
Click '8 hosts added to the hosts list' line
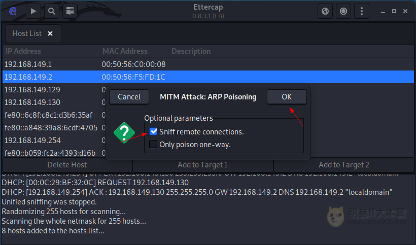tap(53, 231)
